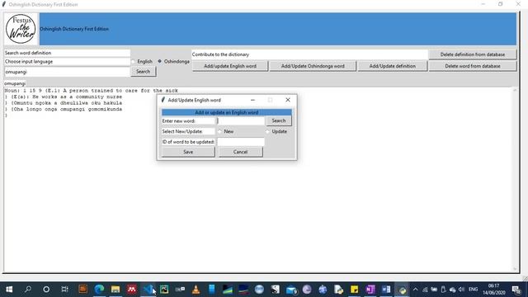Viewport: 528px width, 297px height.
Task: Click the main Search button beside omupangi
Action: [143, 72]
